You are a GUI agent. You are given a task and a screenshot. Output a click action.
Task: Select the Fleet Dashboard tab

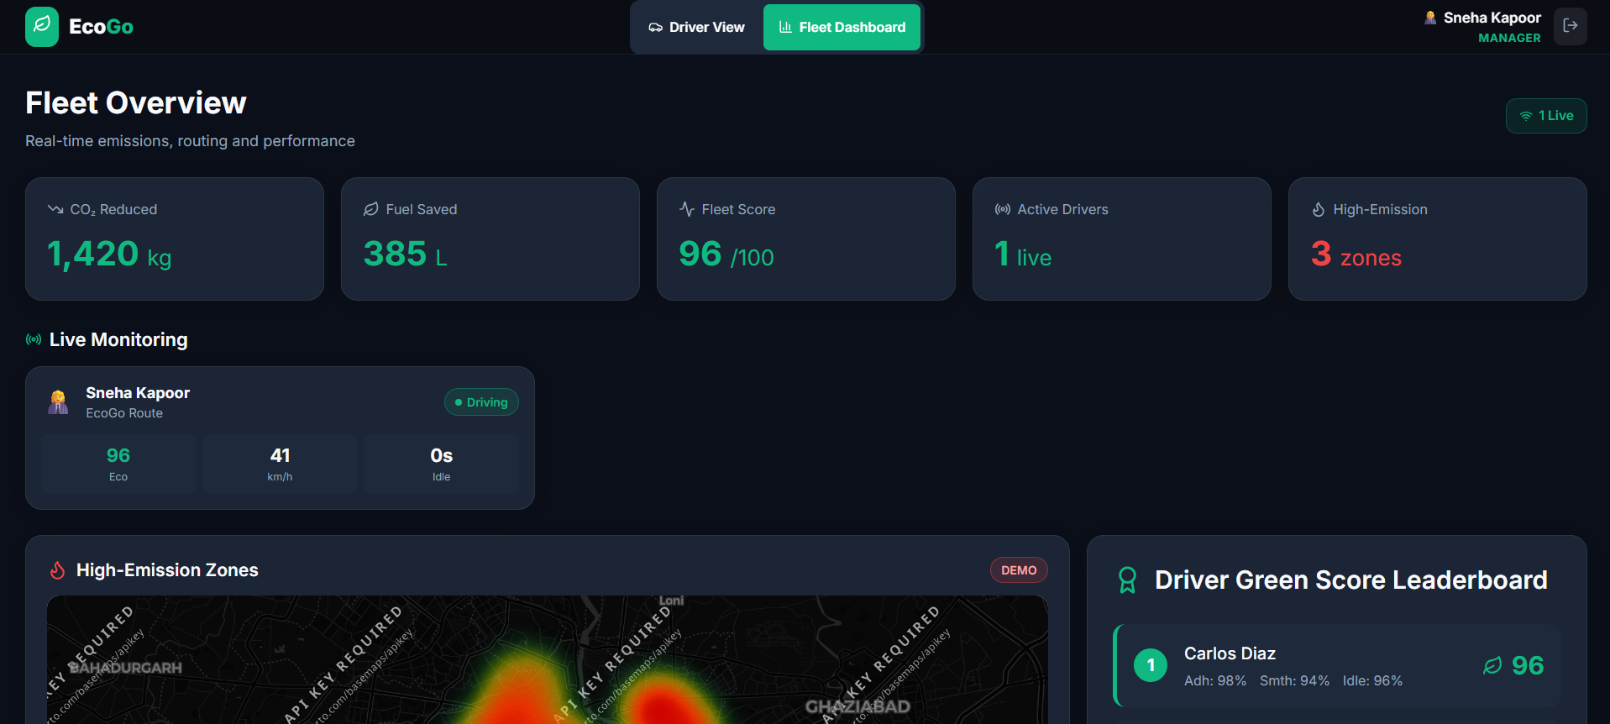coord(842,27)
